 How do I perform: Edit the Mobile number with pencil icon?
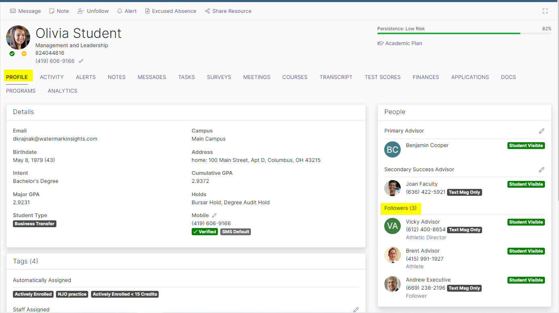(214, 216)
